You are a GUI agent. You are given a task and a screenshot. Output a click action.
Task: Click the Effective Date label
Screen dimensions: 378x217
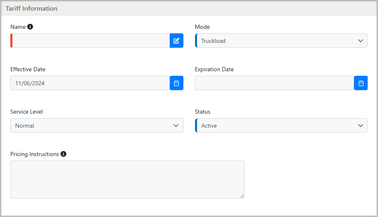coord(28,70)
